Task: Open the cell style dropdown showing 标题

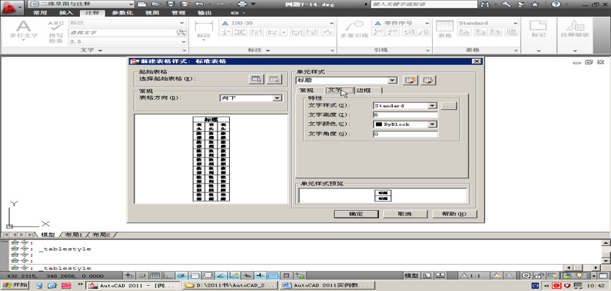Action: tap(346, 80)
